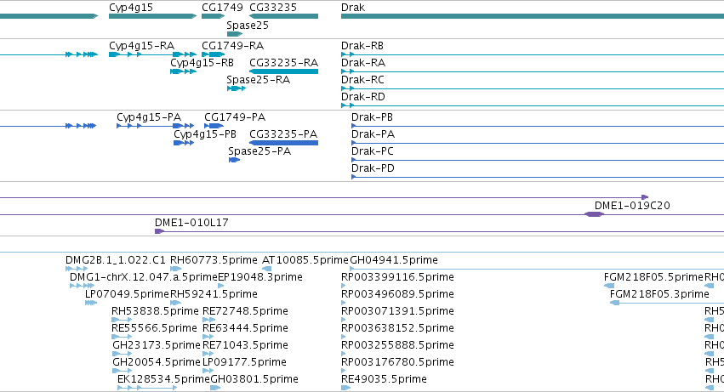Select the RE63444.5prime EST label
The image size is (724, 392).
point(245,329)
